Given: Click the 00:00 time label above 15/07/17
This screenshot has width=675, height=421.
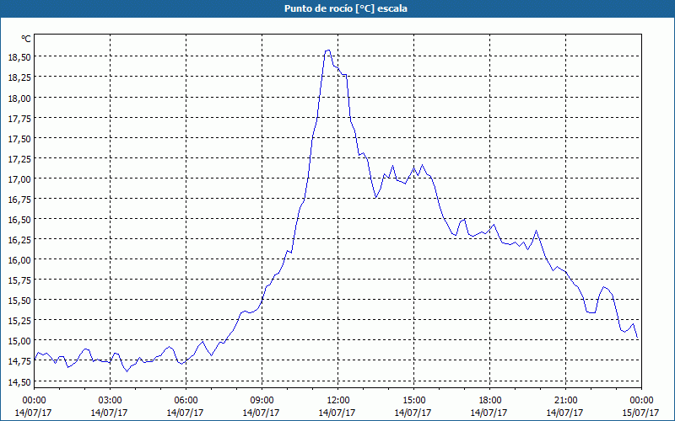Looking at the screenshot, I should click(x=641, y=401).
